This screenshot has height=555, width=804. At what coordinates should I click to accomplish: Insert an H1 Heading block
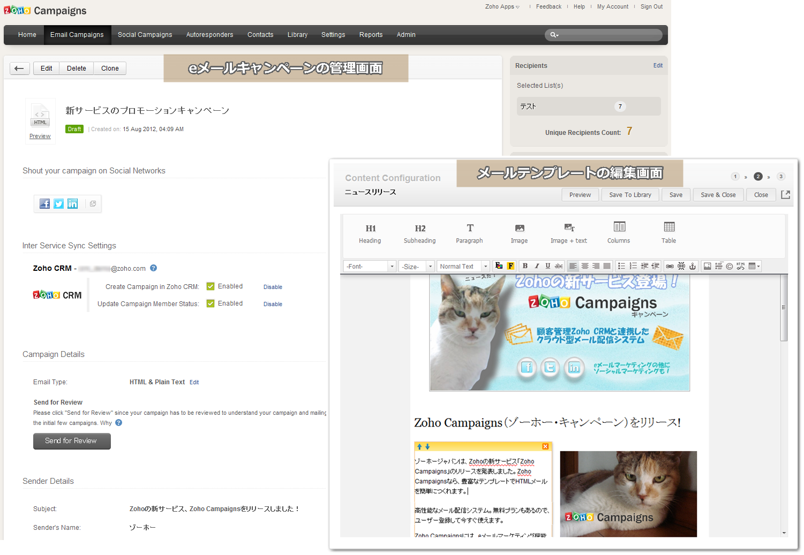pos(370,234)
